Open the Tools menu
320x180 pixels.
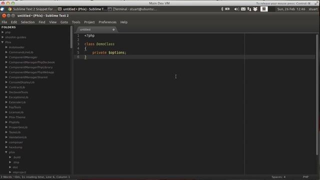pyautogui.click(x=76, y=22)
